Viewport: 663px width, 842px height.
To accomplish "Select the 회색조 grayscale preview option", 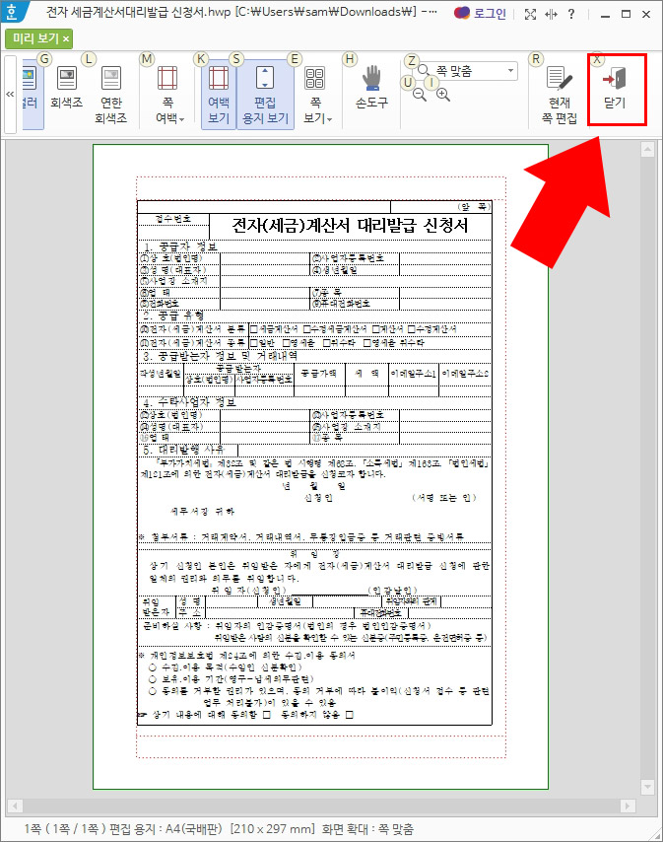I will click(67, 88).
